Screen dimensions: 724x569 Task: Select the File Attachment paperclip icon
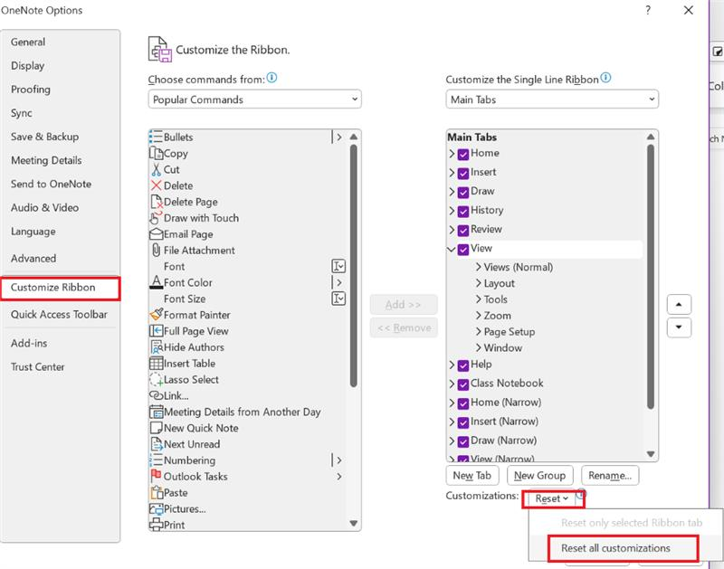pyautogui.click(x=156, y=250)
